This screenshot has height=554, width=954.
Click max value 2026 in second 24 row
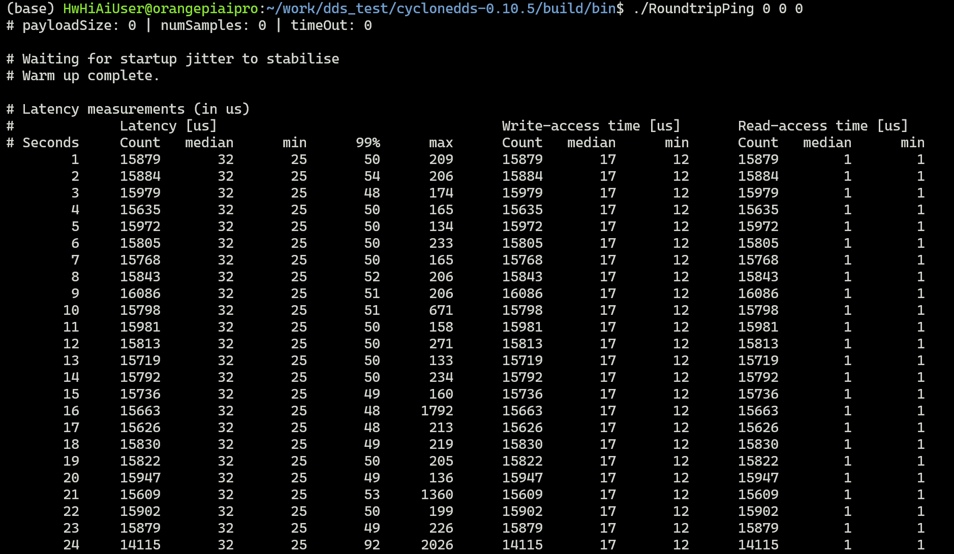(x=437, y=545)
